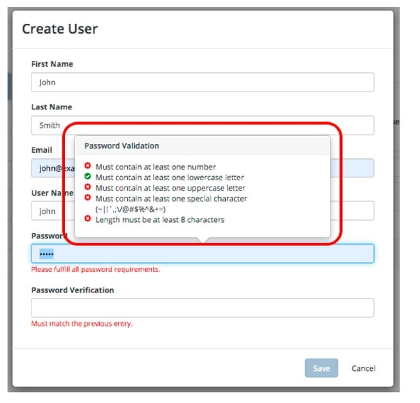Focus the Password input field
Screen dimensions: 420x403
click(x=202, y=253)
